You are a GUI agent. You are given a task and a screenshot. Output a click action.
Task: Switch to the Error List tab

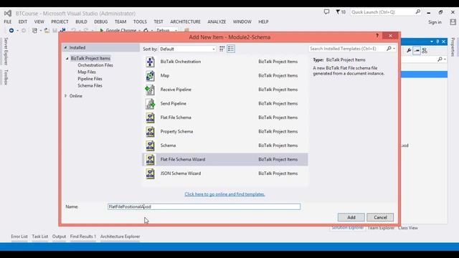(19, 236)
